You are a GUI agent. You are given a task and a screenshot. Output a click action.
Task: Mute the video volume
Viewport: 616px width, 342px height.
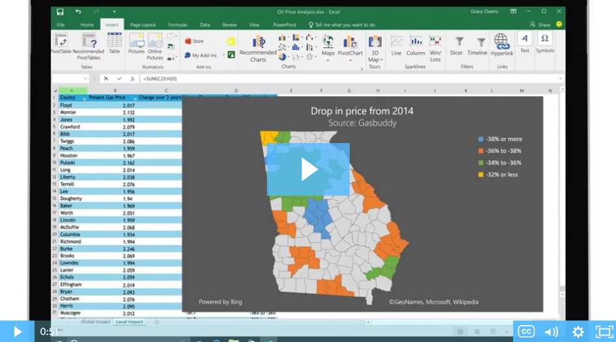tap(552, 332)
